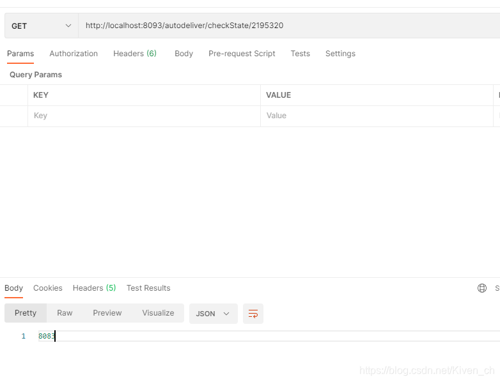Switch to the request Body tab
Viewport: 500px width, 382px height.
pos(184,54)
